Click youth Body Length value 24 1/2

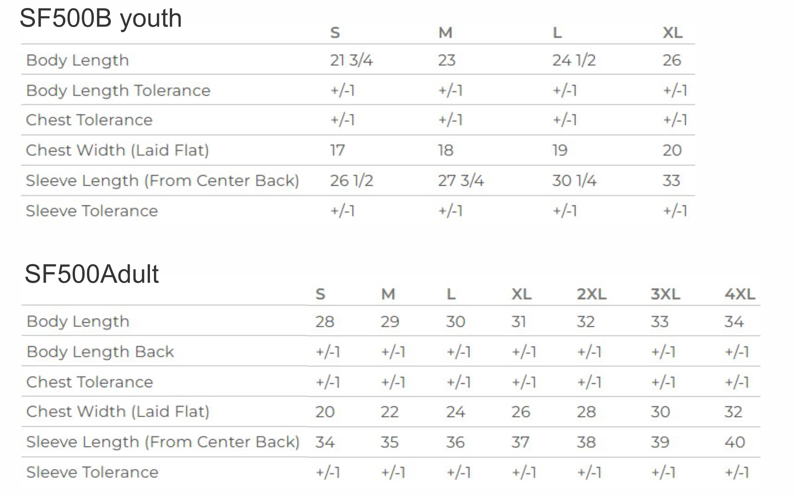tap(574, 60)
